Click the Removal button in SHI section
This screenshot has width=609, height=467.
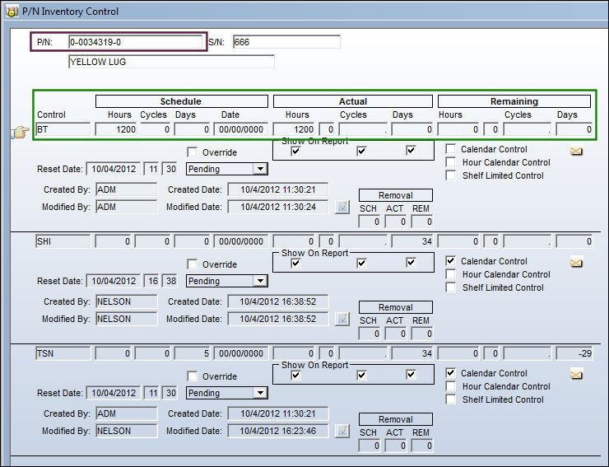tap(395, 307)
